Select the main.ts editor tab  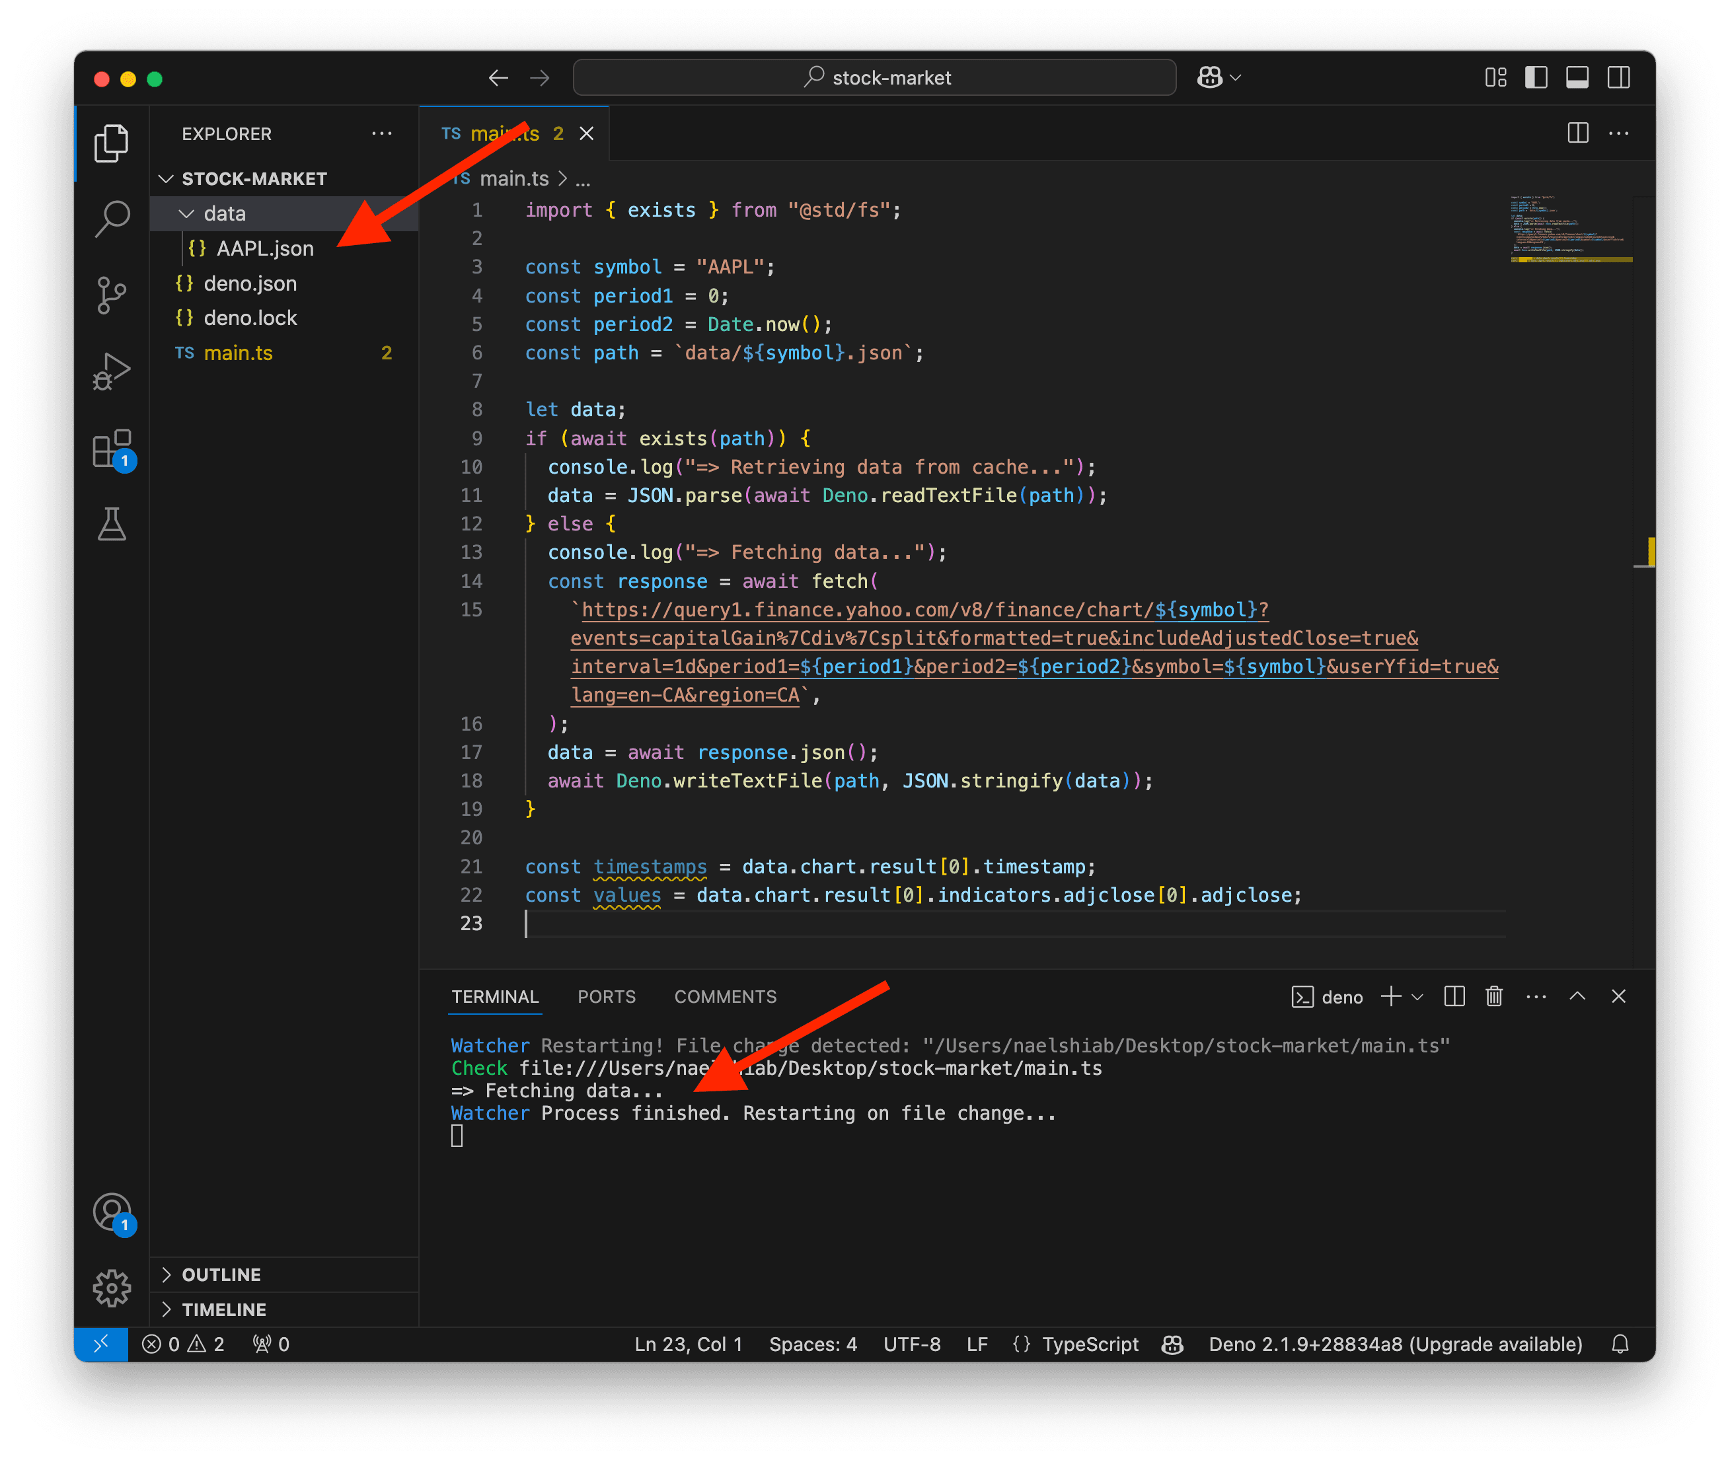(x=514, y=133)
